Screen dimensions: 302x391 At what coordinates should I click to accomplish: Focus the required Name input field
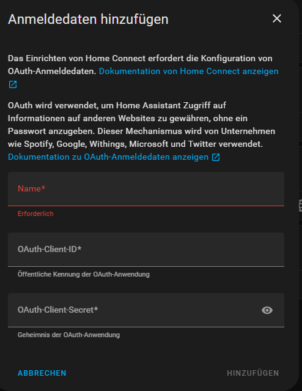pyautogui.click(x=146, y=189)
